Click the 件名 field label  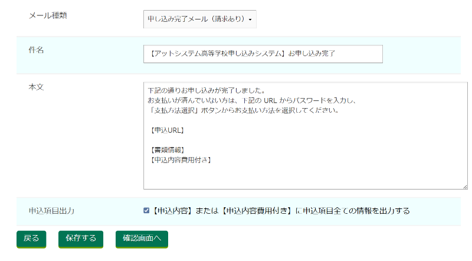click(x=37, y=50)
